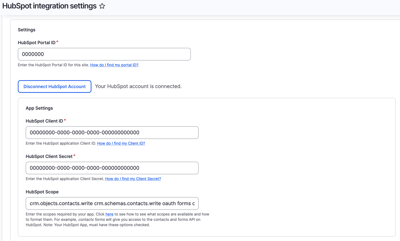Screen dimensions: 400x241
Task: Click the italic "contacts forms" example text
Action: [91, 219]
